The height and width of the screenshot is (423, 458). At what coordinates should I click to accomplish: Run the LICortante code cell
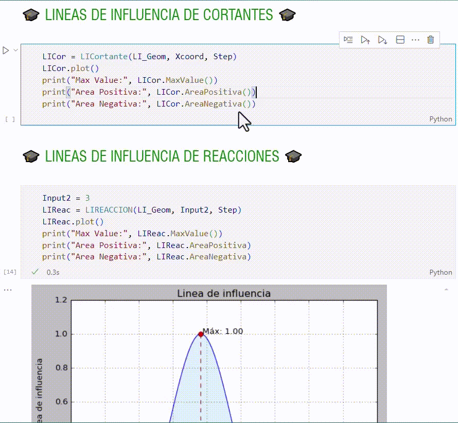point(6,50)
